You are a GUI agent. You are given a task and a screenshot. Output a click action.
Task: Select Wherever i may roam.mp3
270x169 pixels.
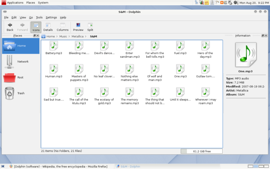click(206, 96)
